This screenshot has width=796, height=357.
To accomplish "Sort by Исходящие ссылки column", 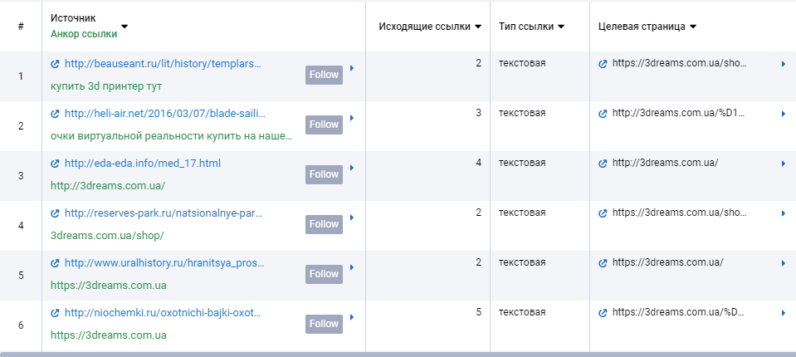I will pos(478,27).
